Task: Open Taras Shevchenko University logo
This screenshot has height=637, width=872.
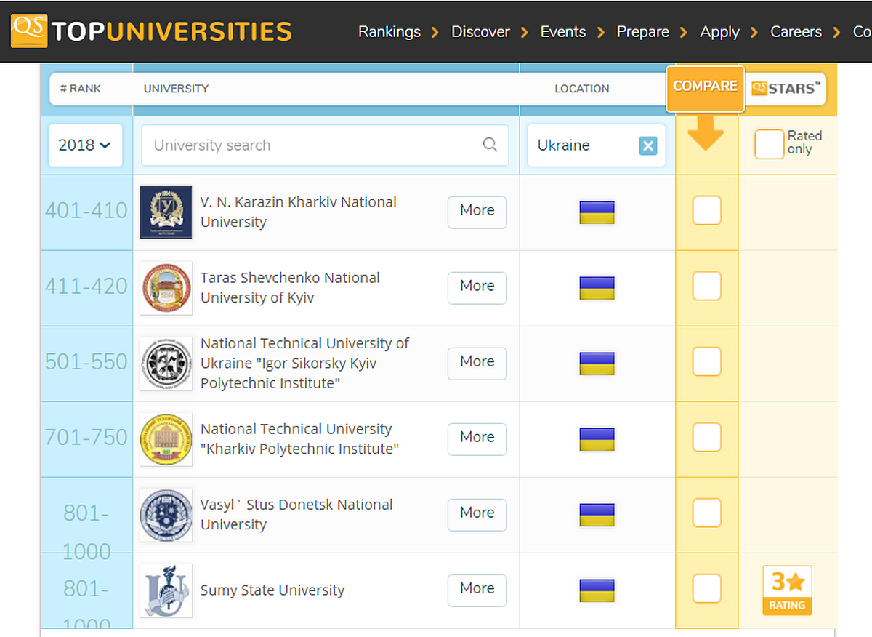Action: click(x=166, y=288)
